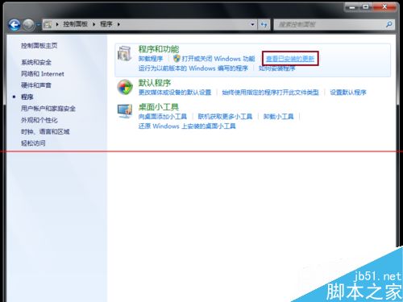The width and height of the screenshot is (403, 302).
Task: Click shield icon beside 打开或关闭 Windows 功能
Action: 177,58
